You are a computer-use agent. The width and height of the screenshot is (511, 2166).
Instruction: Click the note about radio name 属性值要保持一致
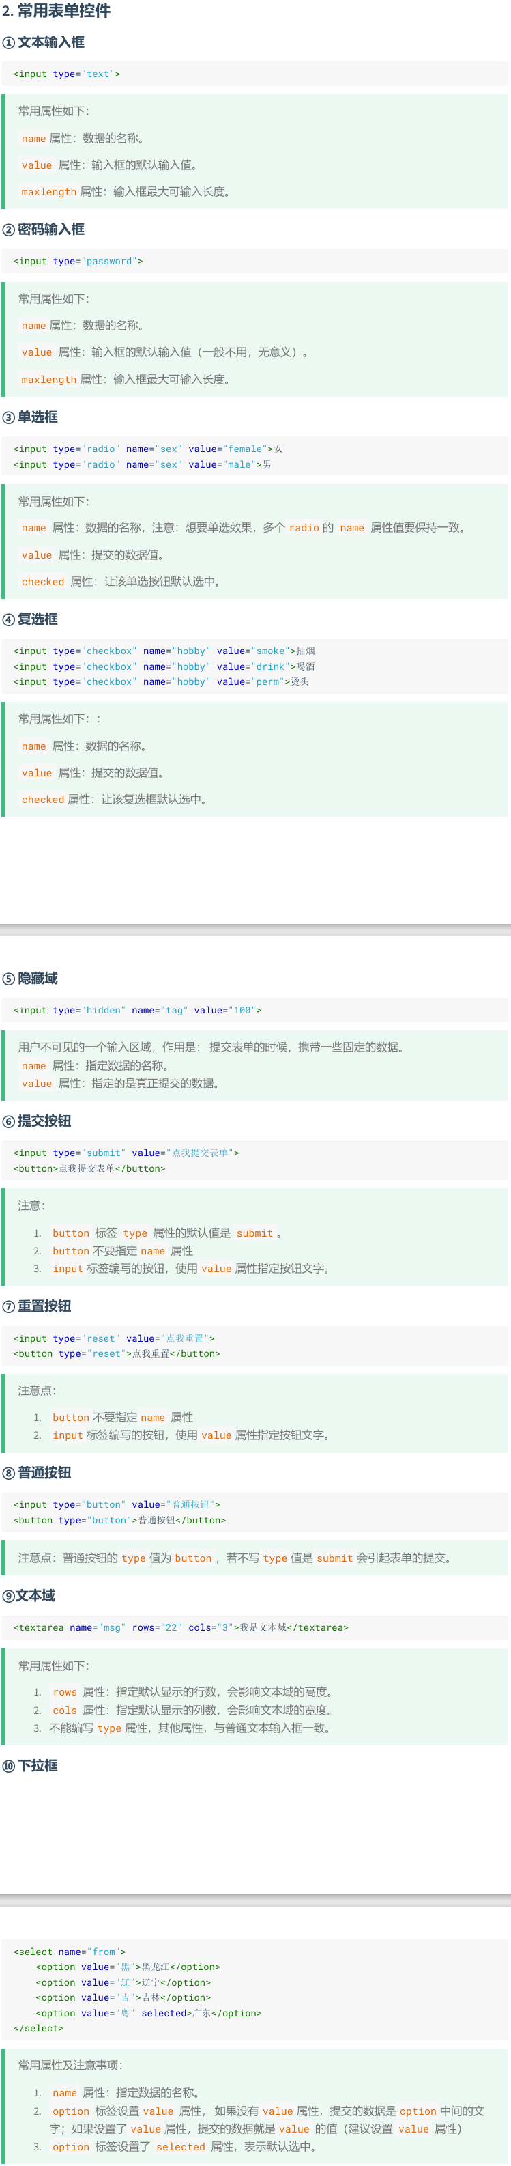pos(244,528)
